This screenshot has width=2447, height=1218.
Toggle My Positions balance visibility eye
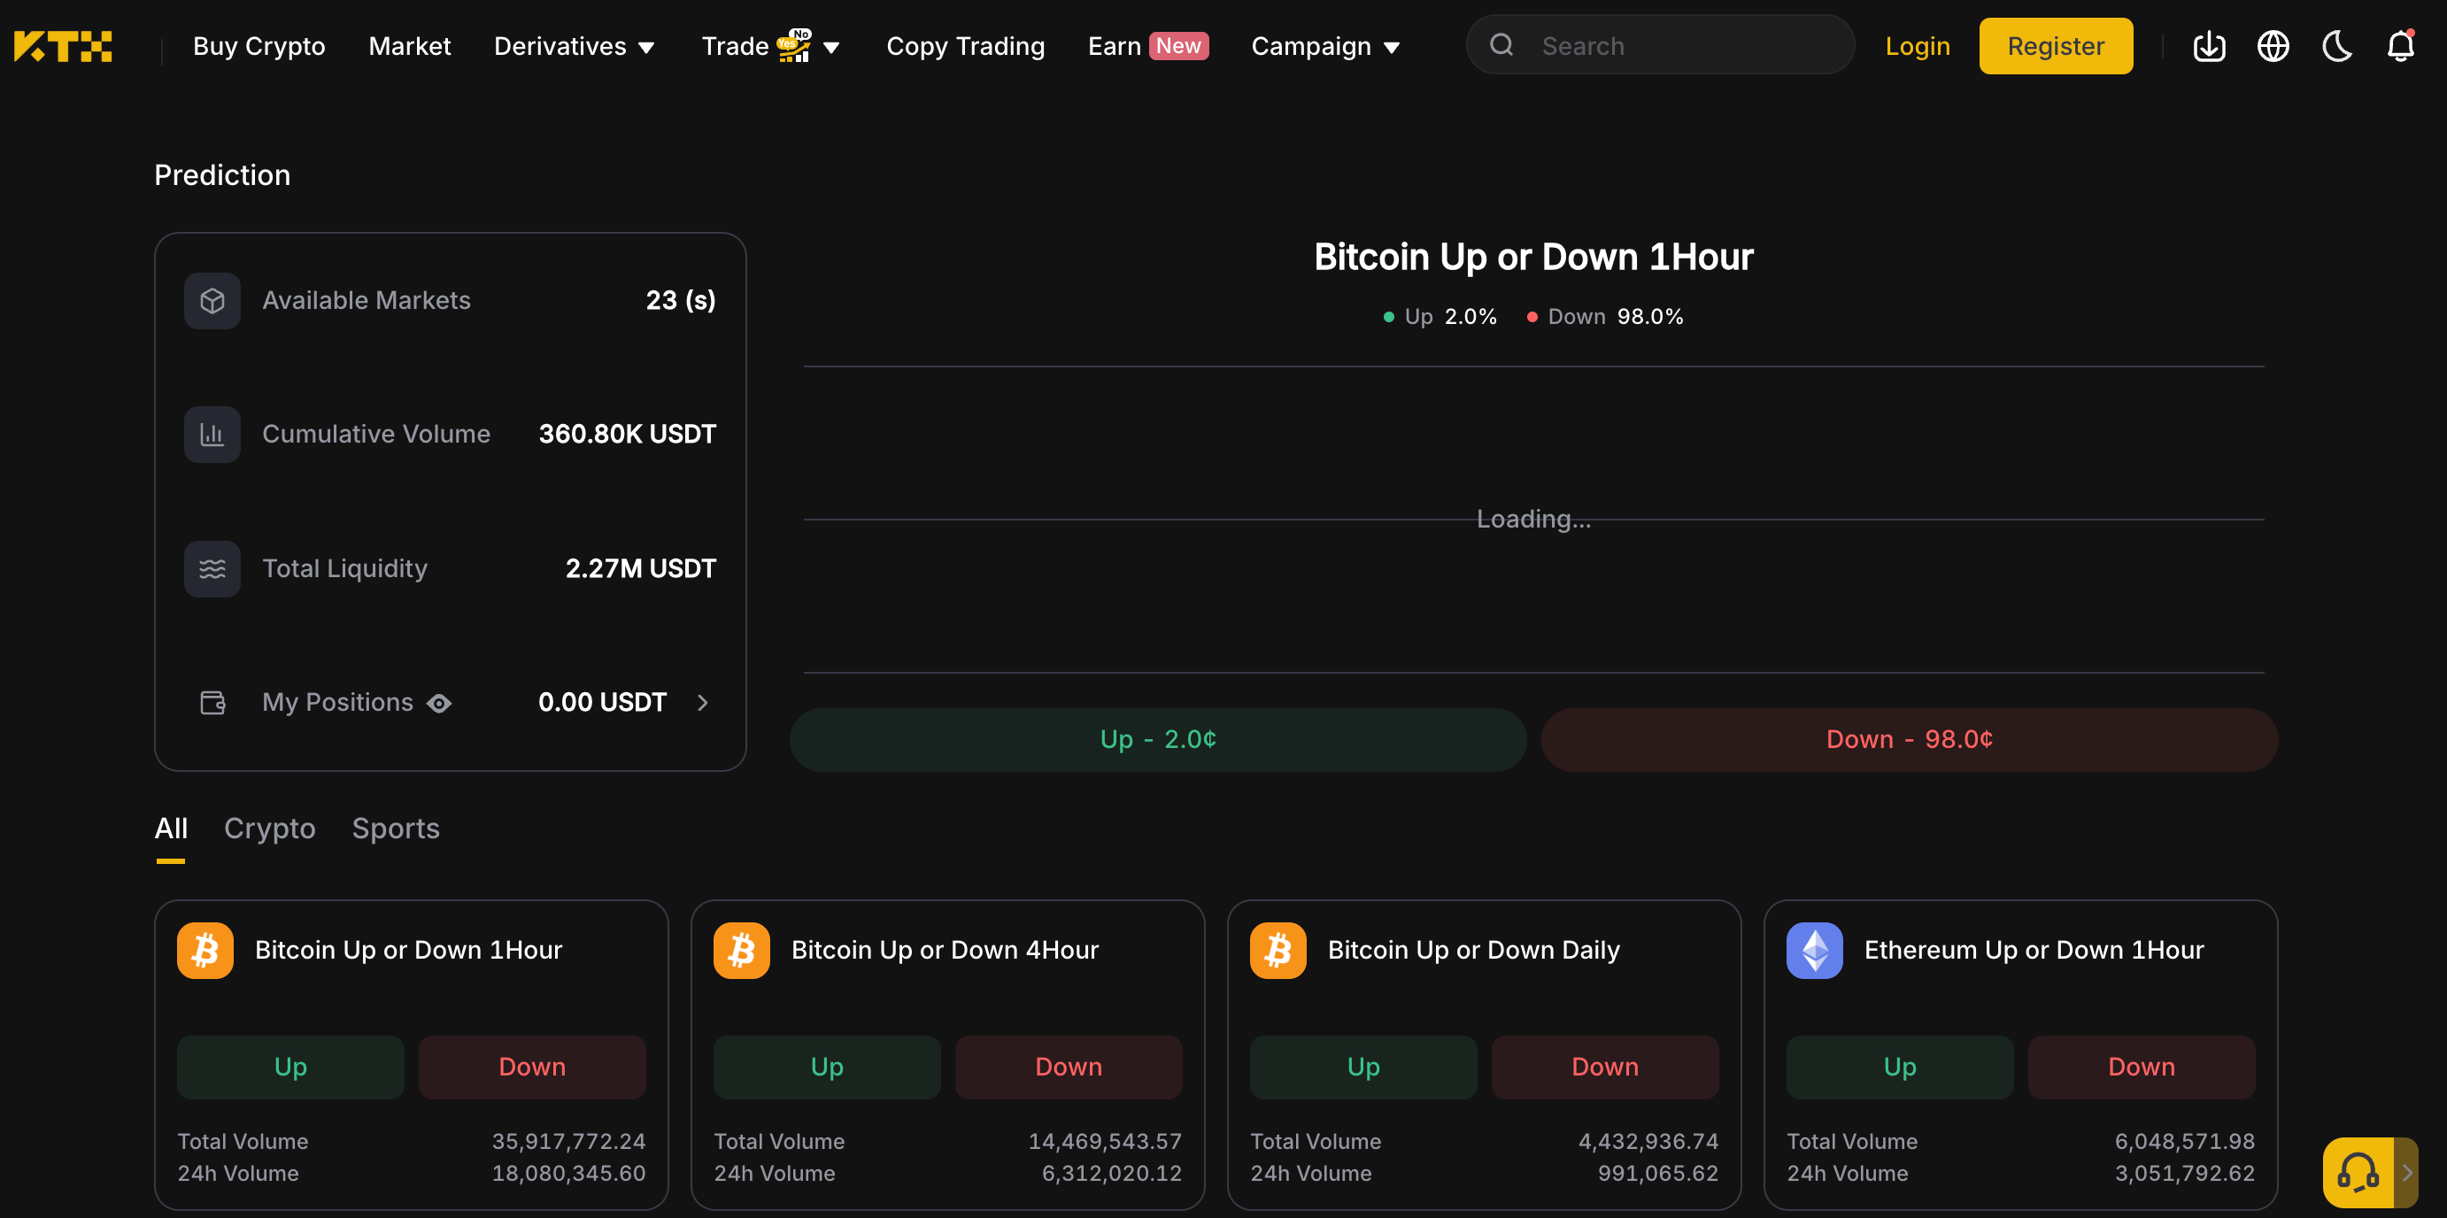coord(439,703)
